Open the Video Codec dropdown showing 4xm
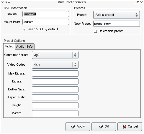Image resolution: width=144 pixels, height=134 pixels. coord(55,64)
